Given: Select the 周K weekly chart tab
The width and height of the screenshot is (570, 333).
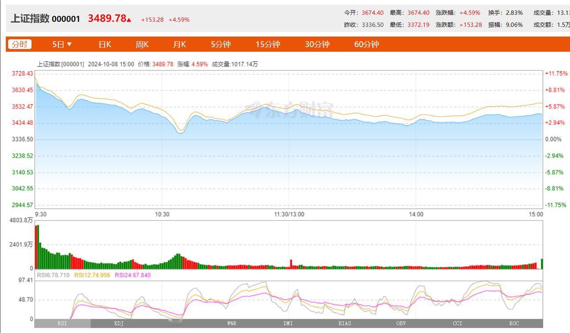Looking at the screenshot, I should (x=142, y=44).
